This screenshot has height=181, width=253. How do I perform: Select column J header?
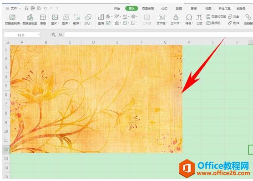(x=237, y=42)
